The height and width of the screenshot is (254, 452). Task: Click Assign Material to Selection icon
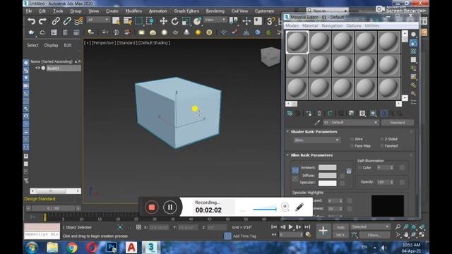308,114
